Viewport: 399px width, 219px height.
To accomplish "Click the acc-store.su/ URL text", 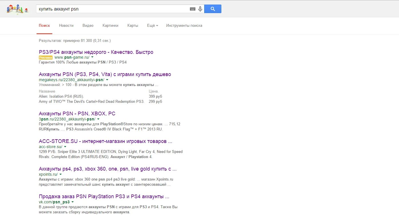I will [x=51, y=147].
